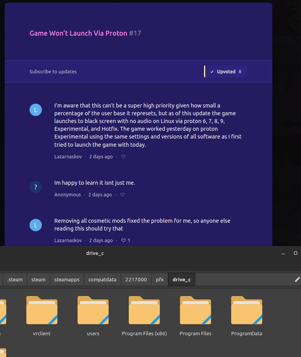Maximize the drive_c file manager window

click(x=296, y=253)
